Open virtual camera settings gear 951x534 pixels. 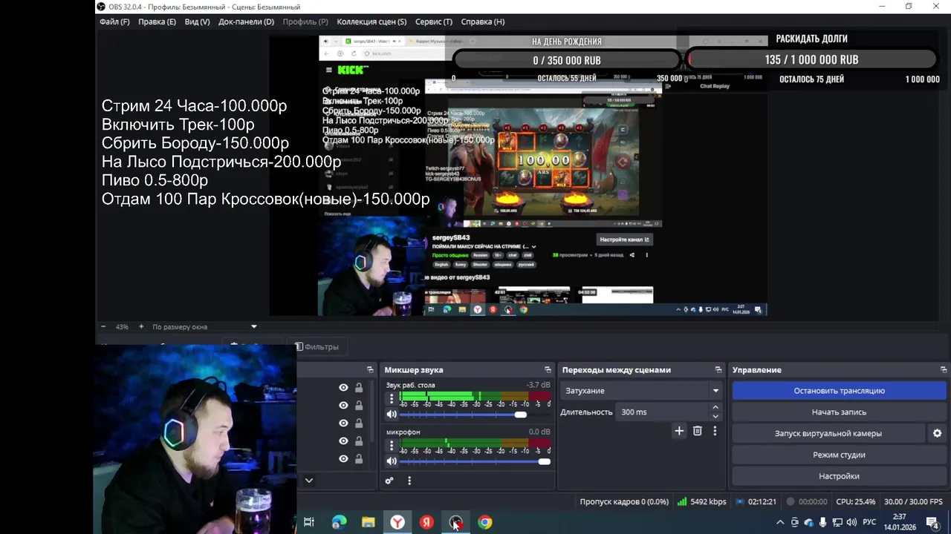(937, 433)
